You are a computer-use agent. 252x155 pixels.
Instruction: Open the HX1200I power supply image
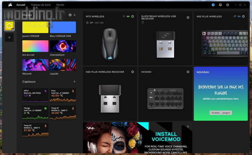(x=165, y=99)
